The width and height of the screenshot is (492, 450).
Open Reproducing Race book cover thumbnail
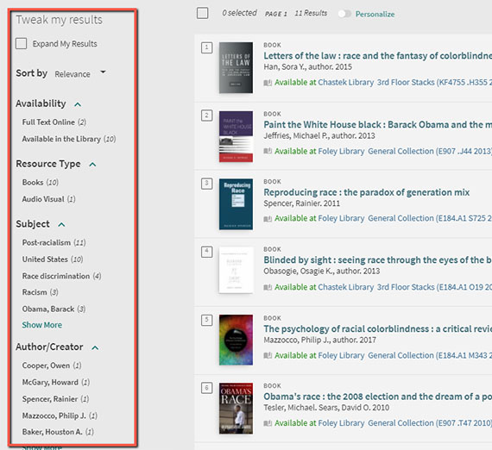click(x=236, y=204)
